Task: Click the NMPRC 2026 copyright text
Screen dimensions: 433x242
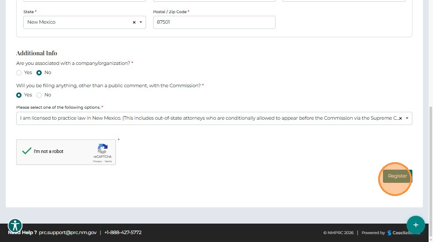Action: [338, 233]
